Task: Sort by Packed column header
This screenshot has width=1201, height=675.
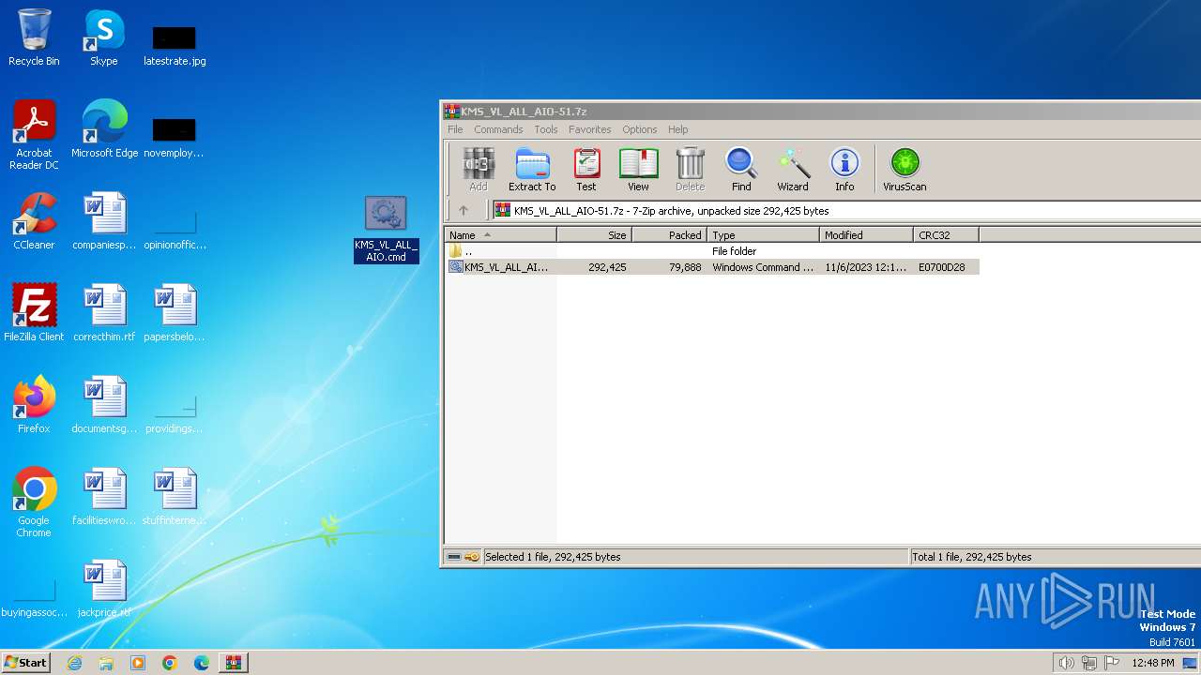Action: (670, 235)
